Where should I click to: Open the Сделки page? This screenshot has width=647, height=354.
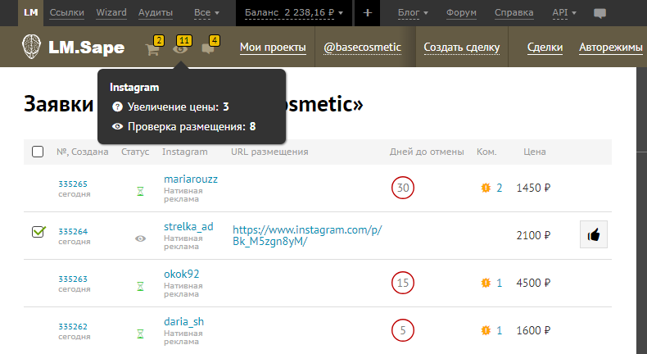545,47
